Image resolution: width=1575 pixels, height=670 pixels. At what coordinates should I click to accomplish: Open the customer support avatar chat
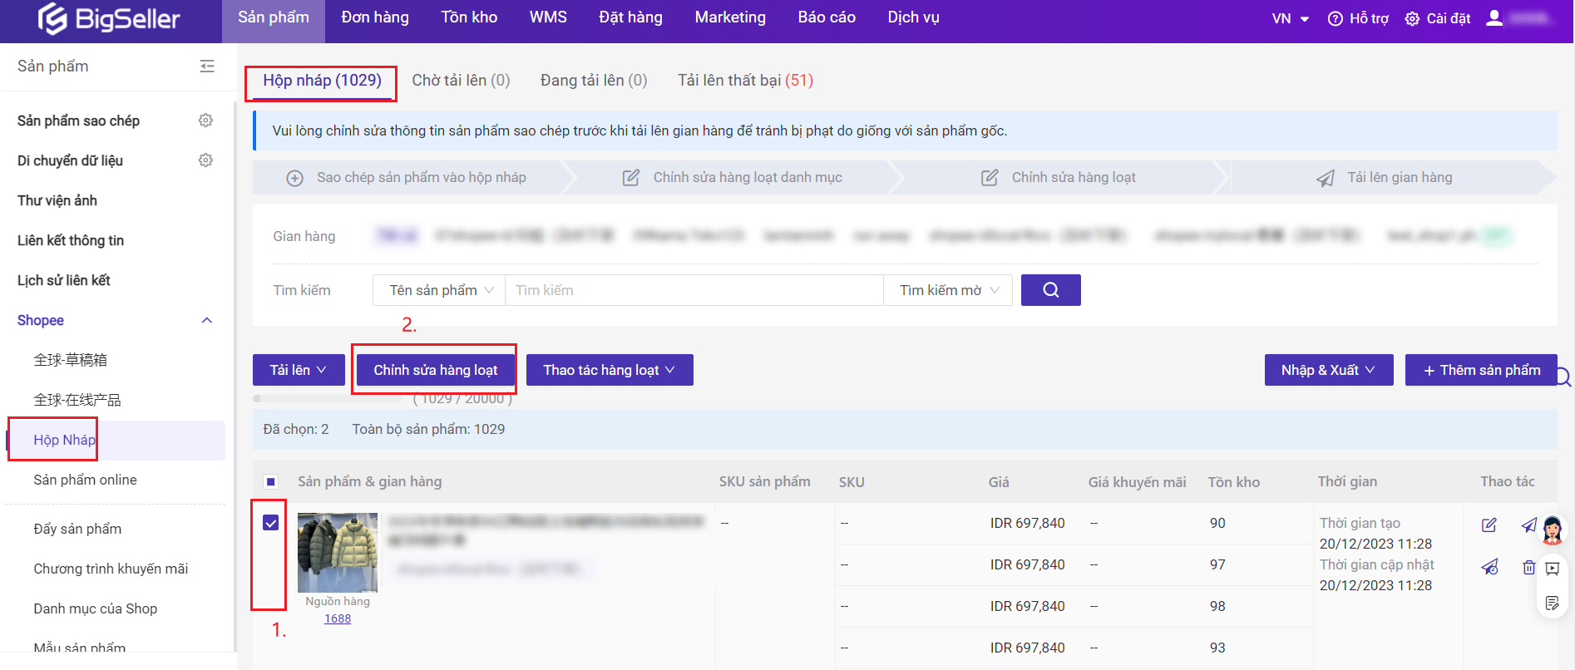(x=1552, y=530)
